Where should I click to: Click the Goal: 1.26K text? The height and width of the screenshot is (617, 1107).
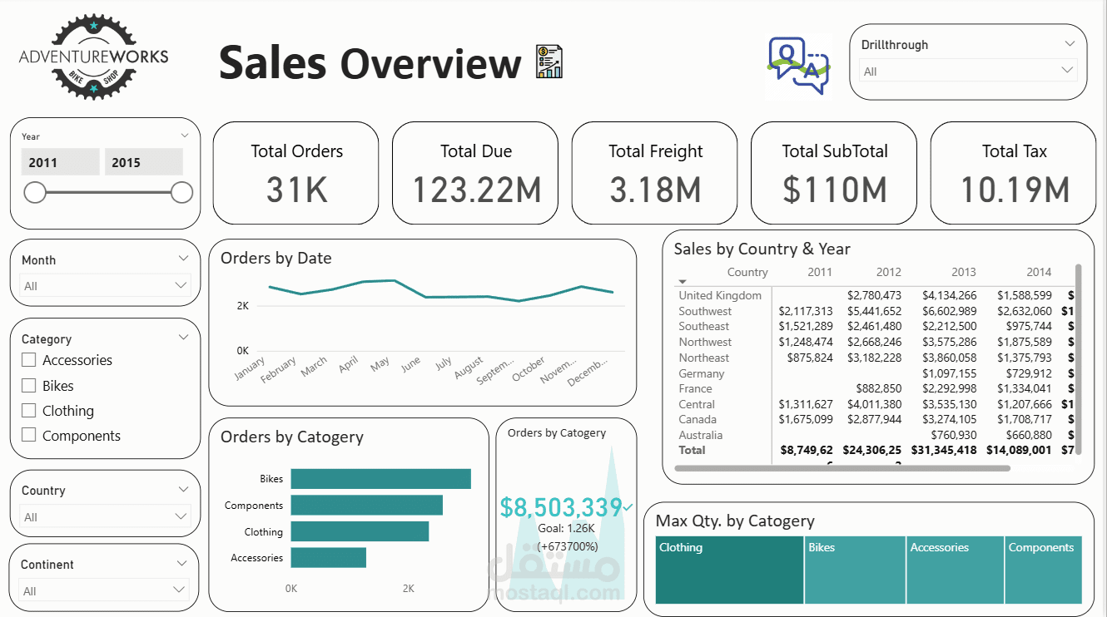click(x=566, y=528)
